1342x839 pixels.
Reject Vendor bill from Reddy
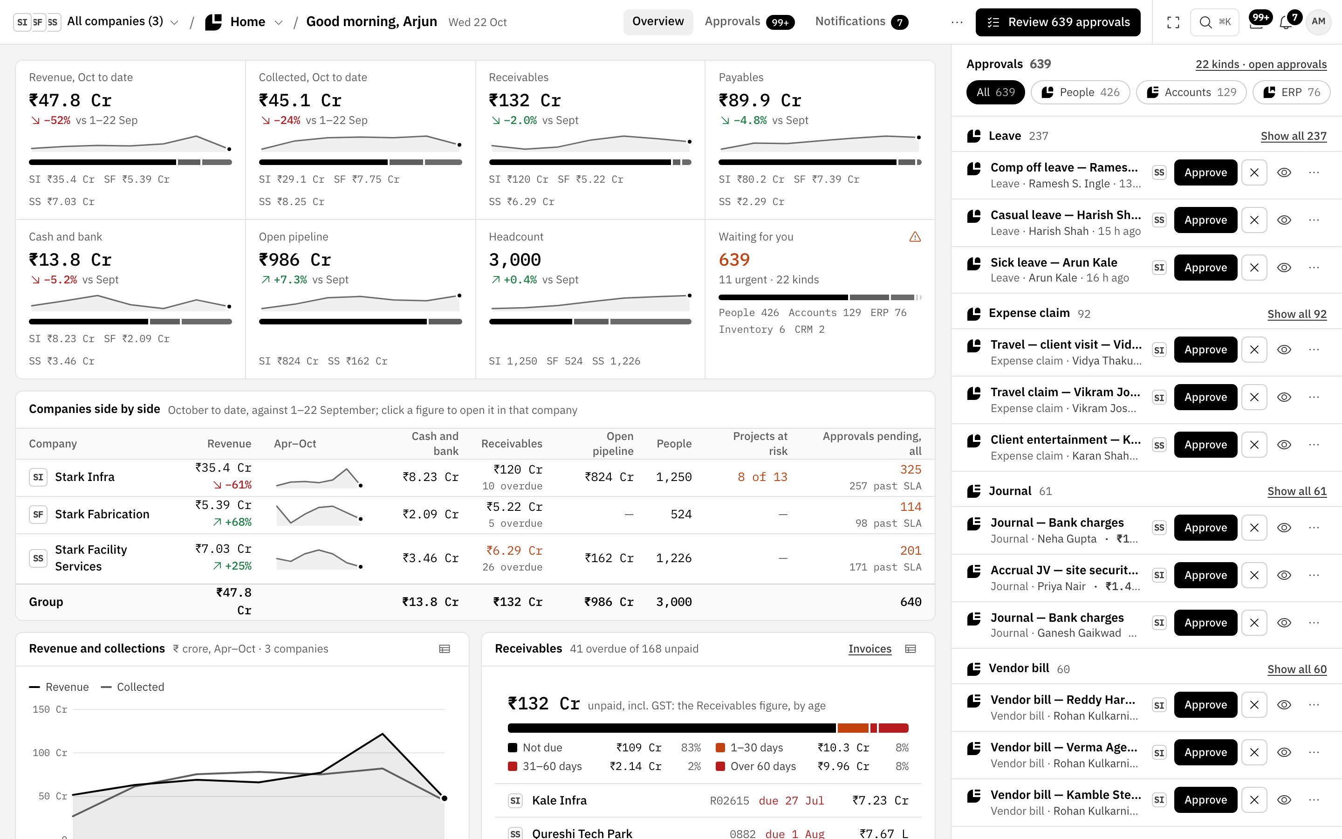[x=1254, y=705]
